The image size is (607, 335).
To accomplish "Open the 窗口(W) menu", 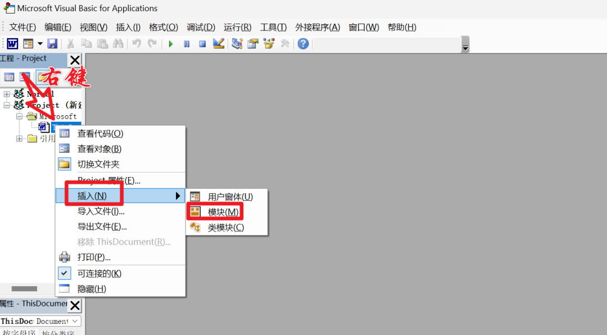I will (x=364, y=28).
